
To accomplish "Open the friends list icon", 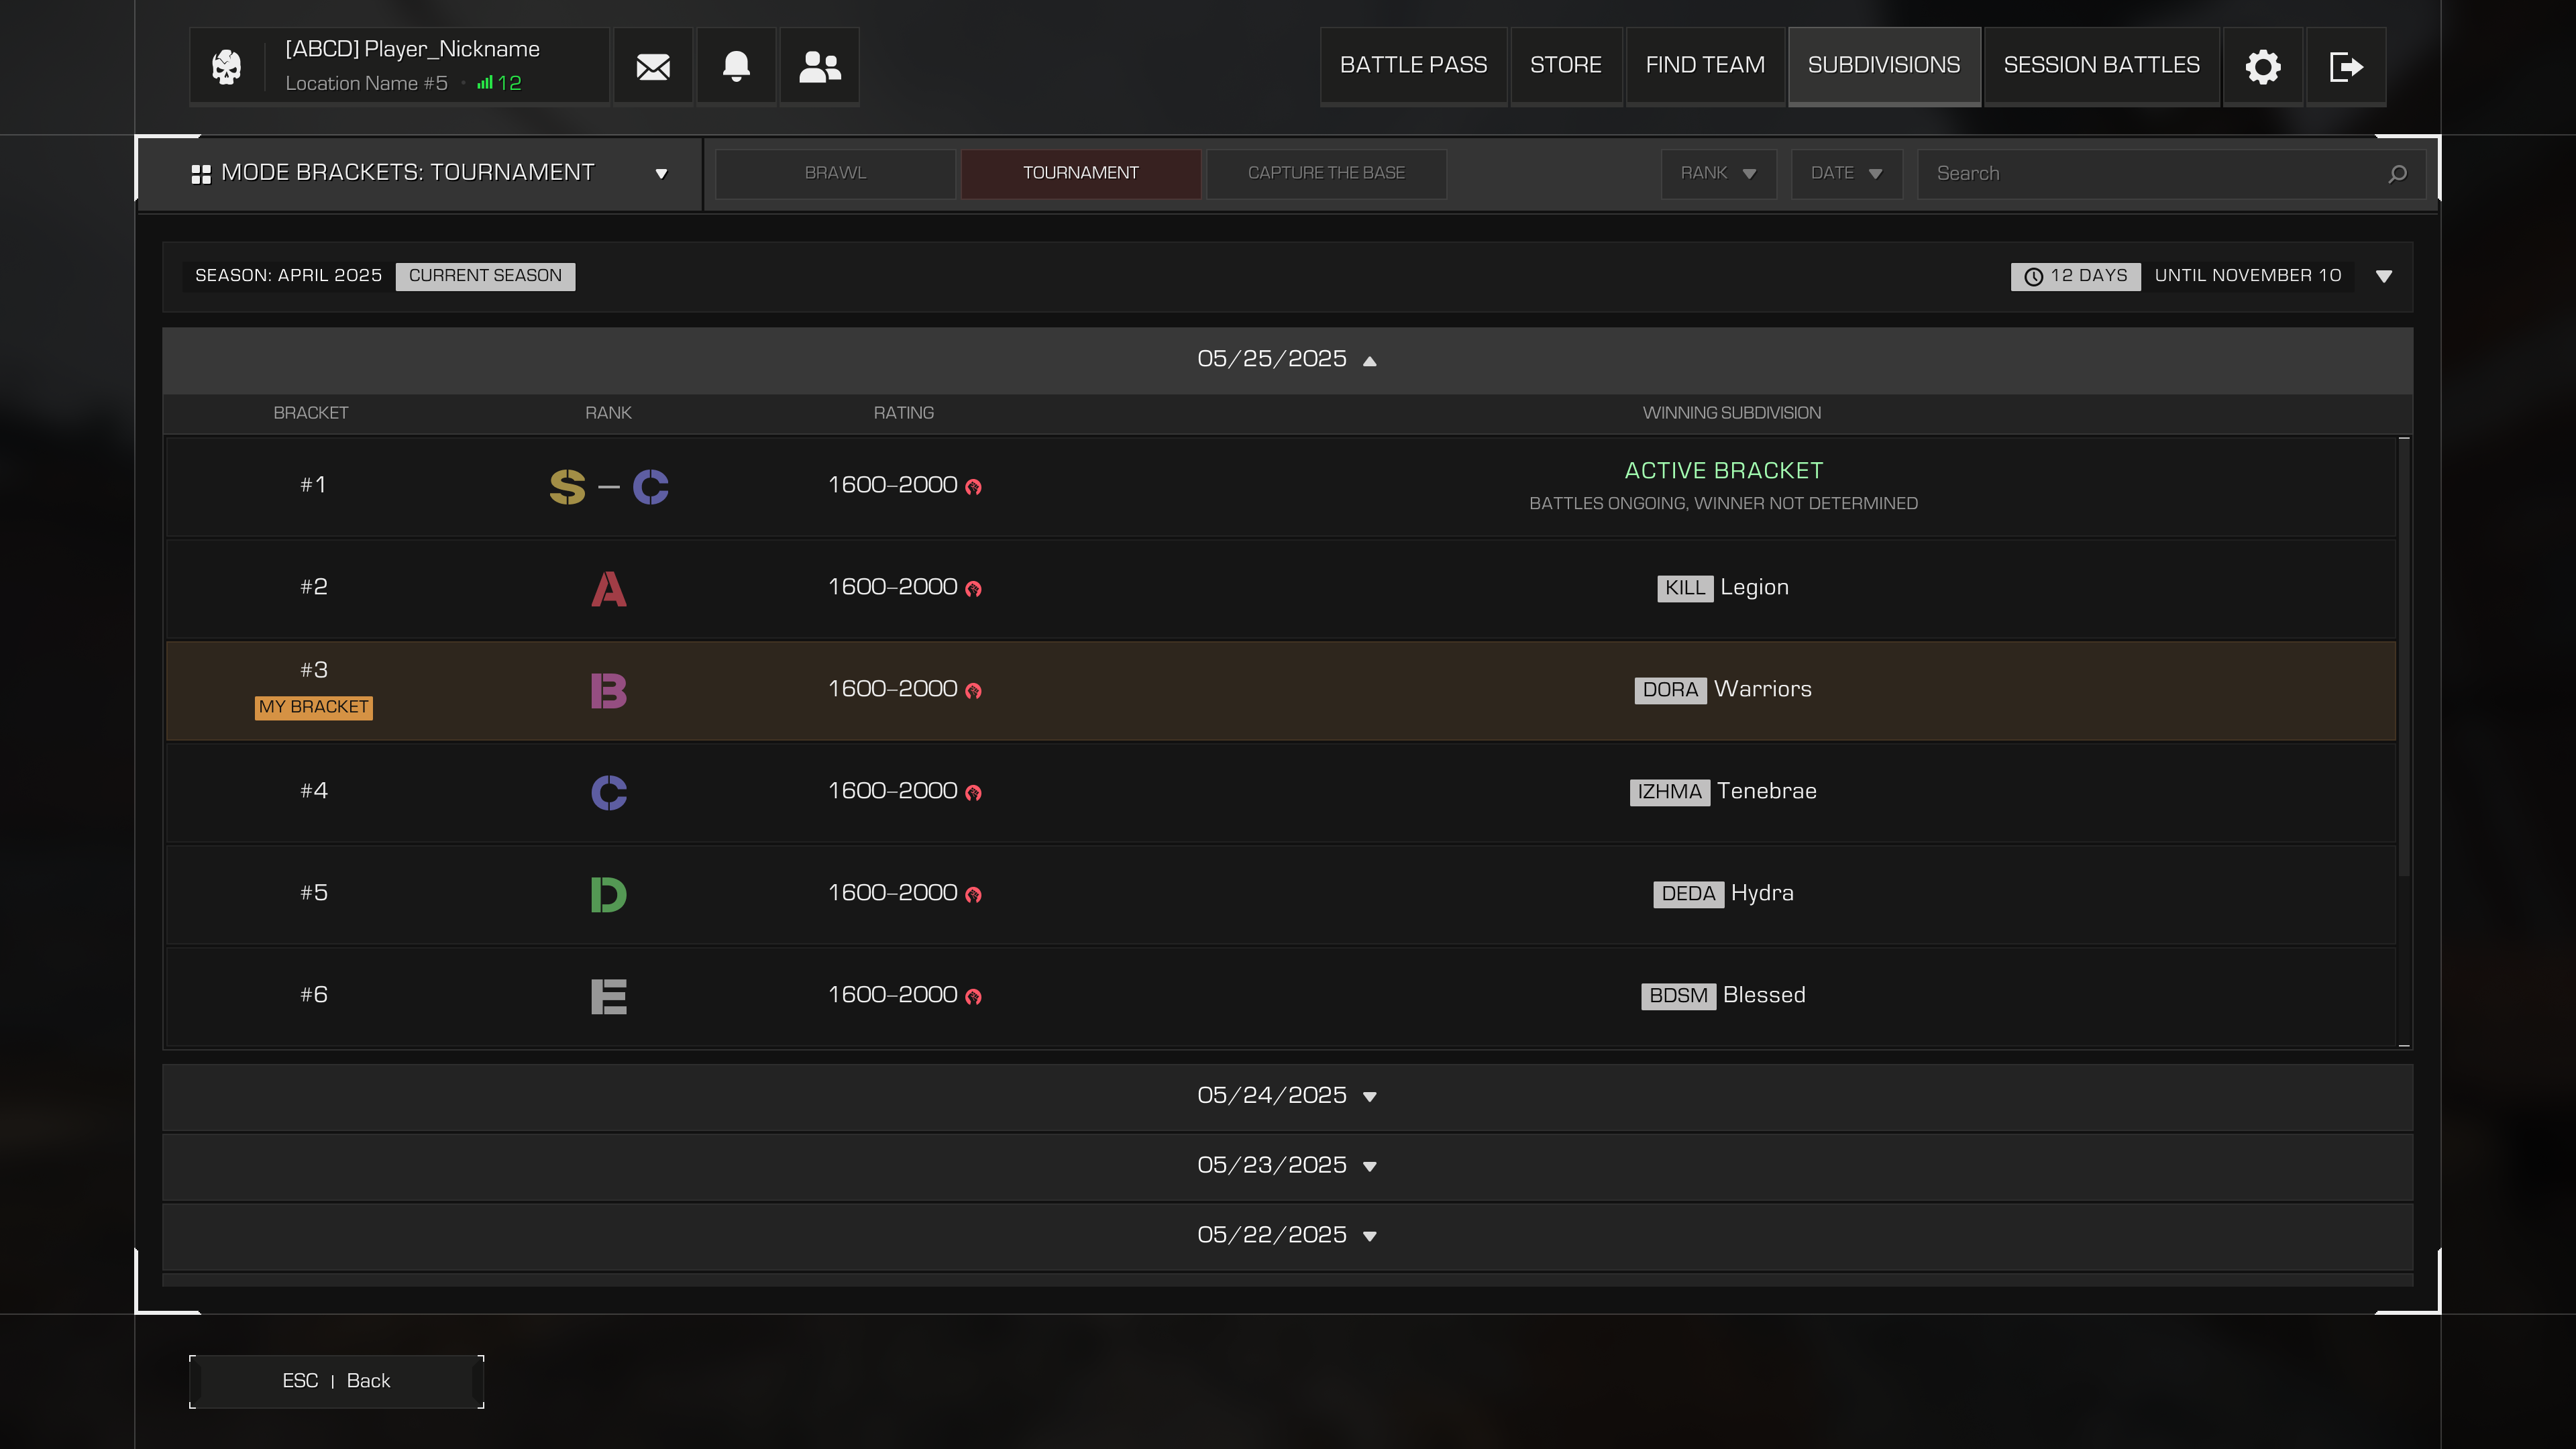I will click(819, 66).
